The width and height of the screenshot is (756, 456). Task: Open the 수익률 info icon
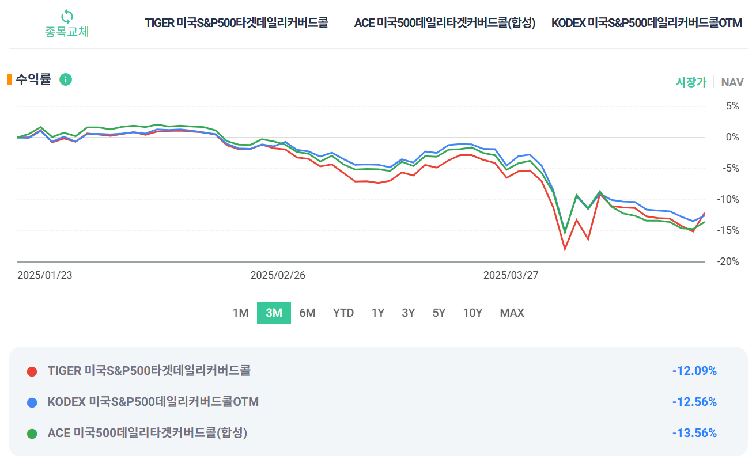[66, 79]
